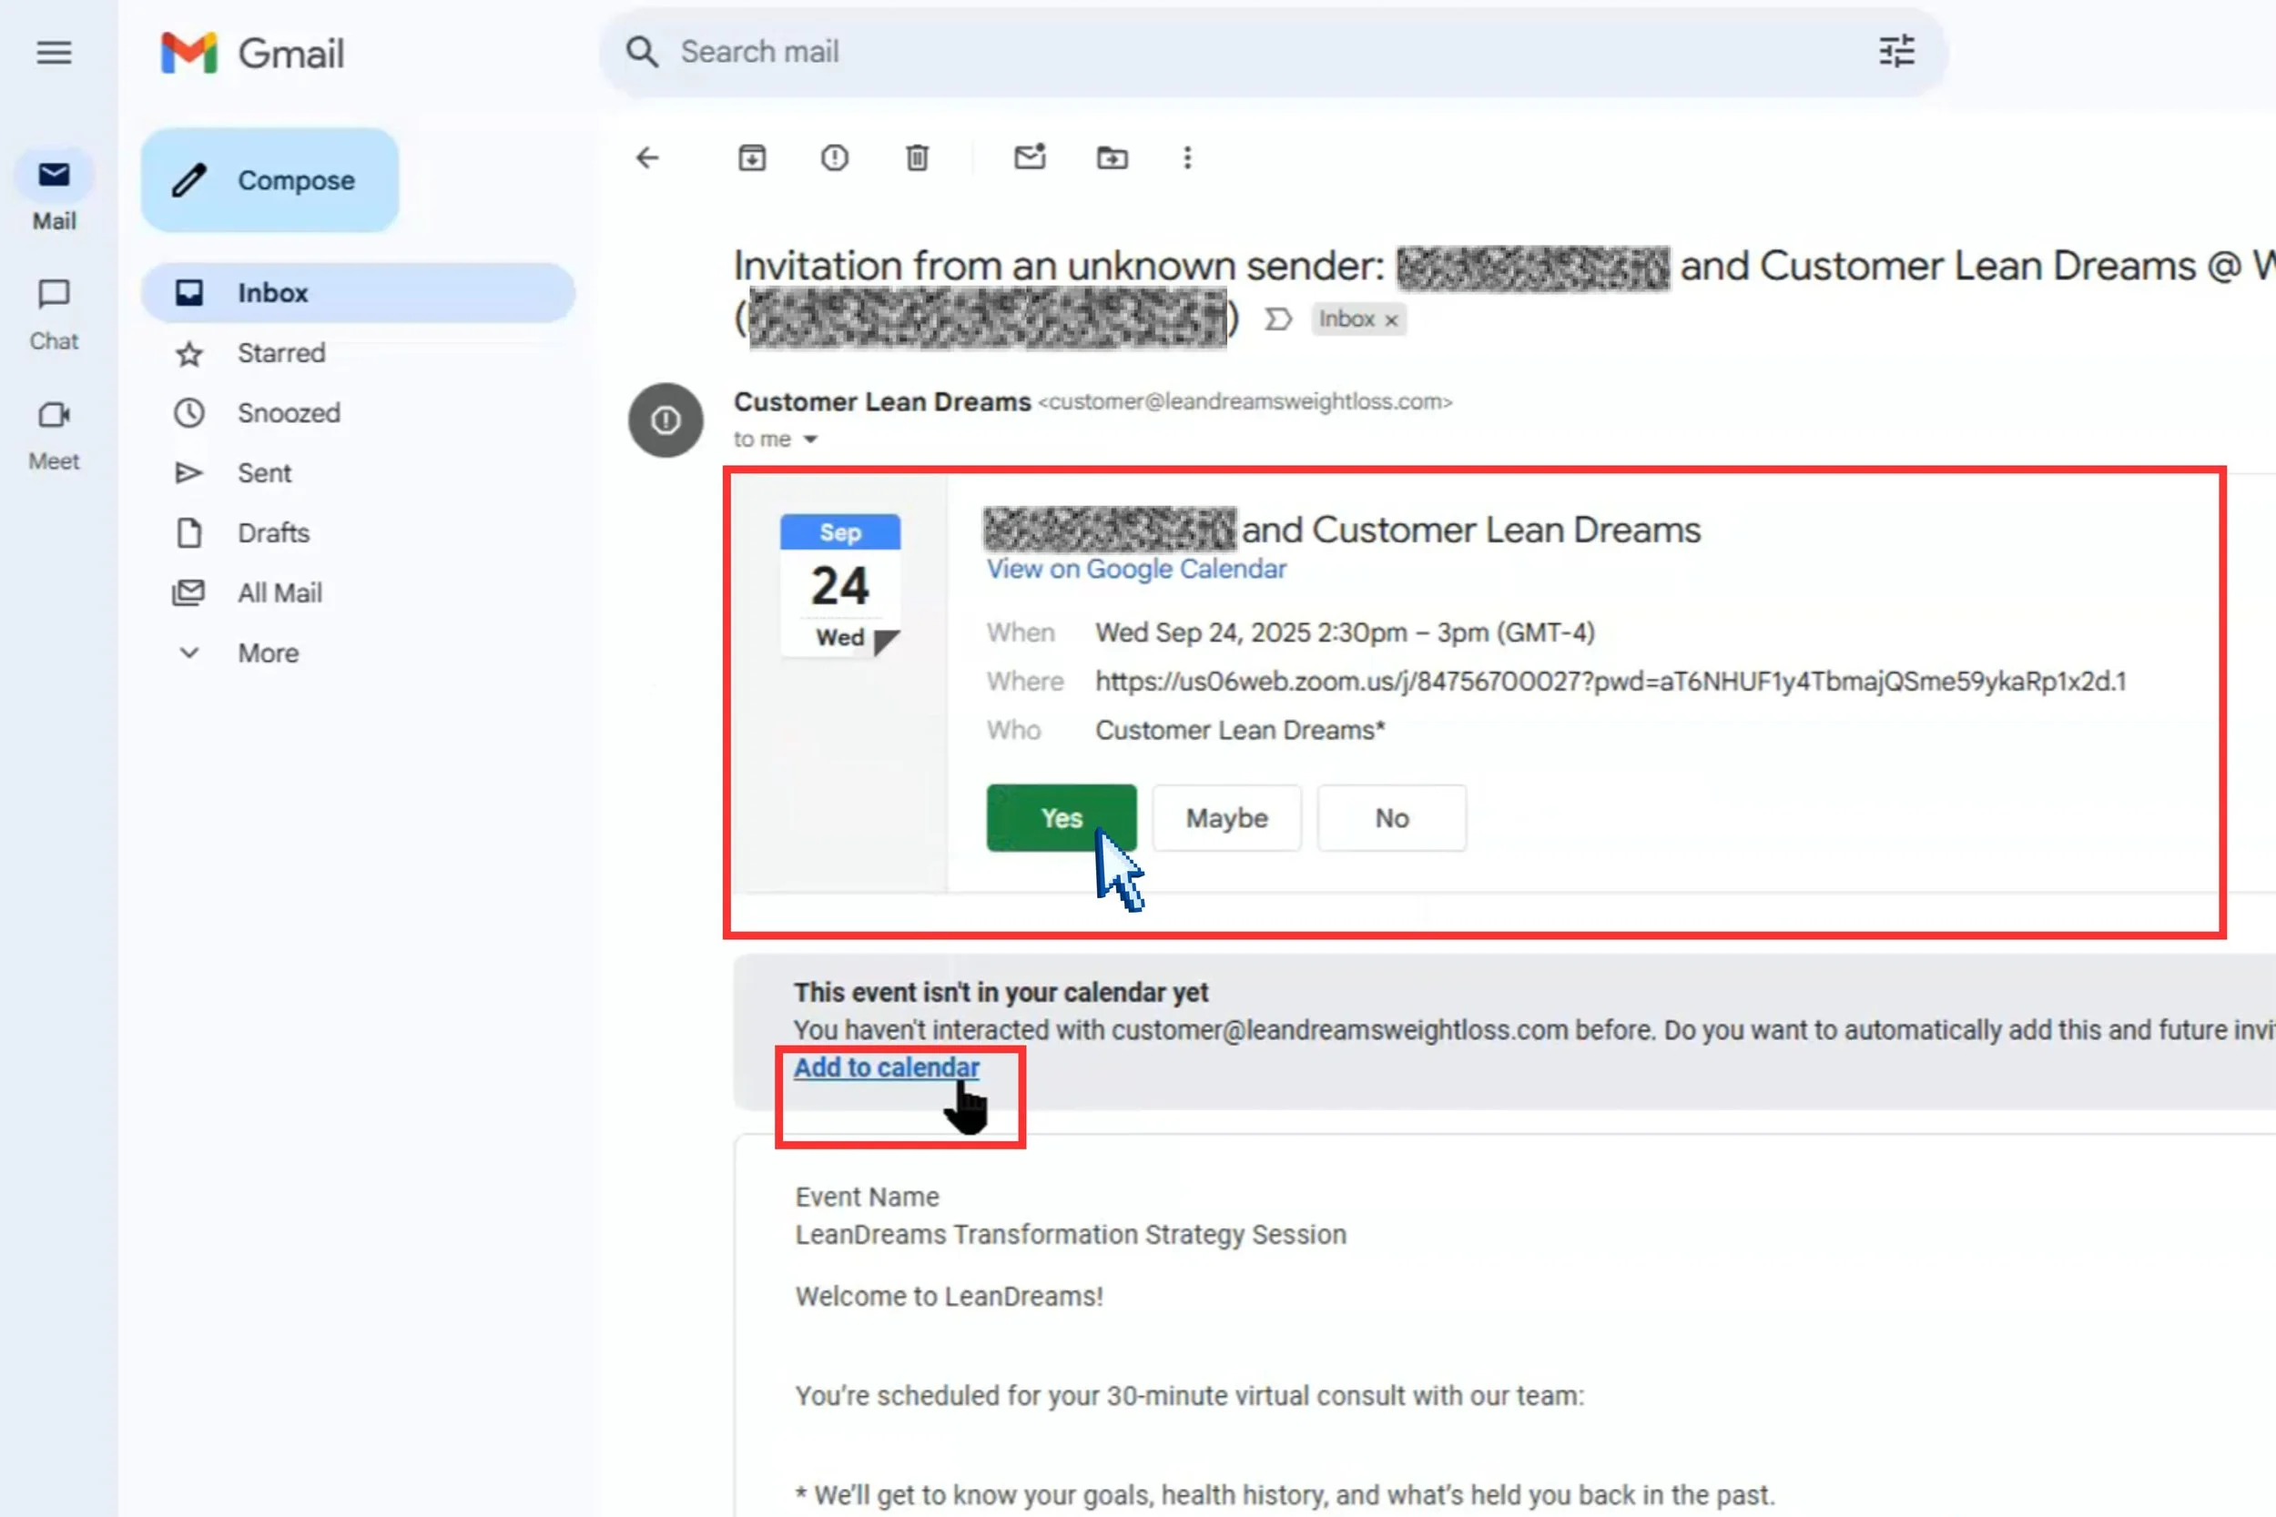Delete the email with trash icon
The width and height of the screenshot is (2276, 1517).
(918, 157)
